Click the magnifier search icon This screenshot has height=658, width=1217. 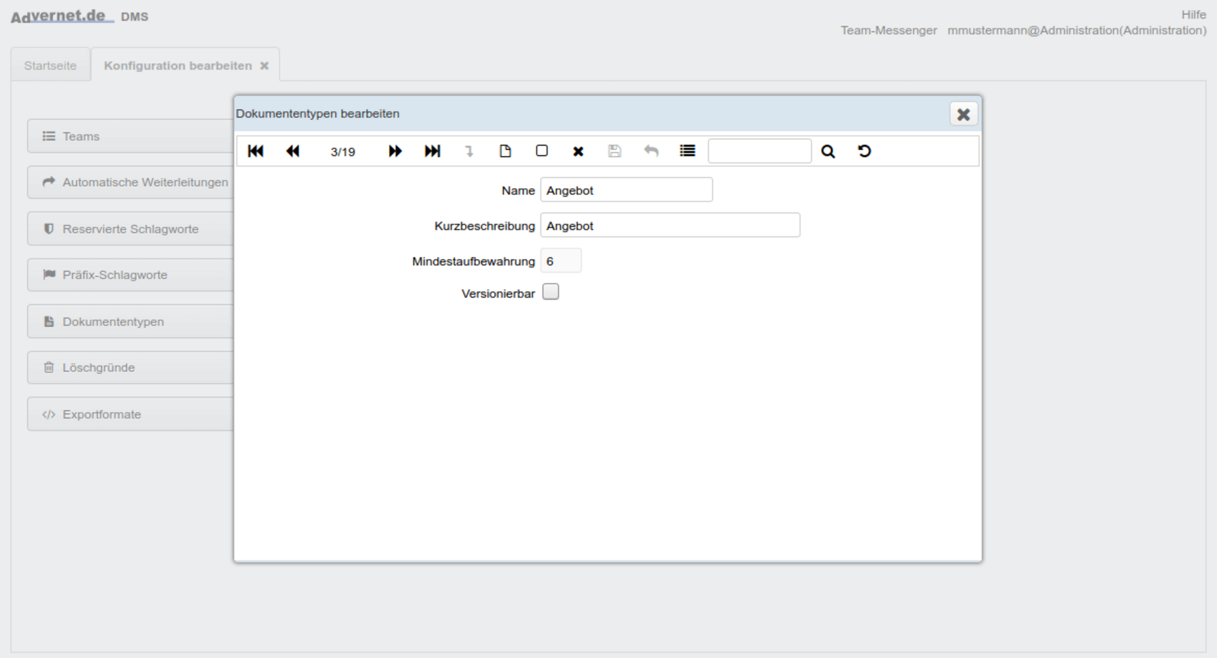(x=828, y=152)
